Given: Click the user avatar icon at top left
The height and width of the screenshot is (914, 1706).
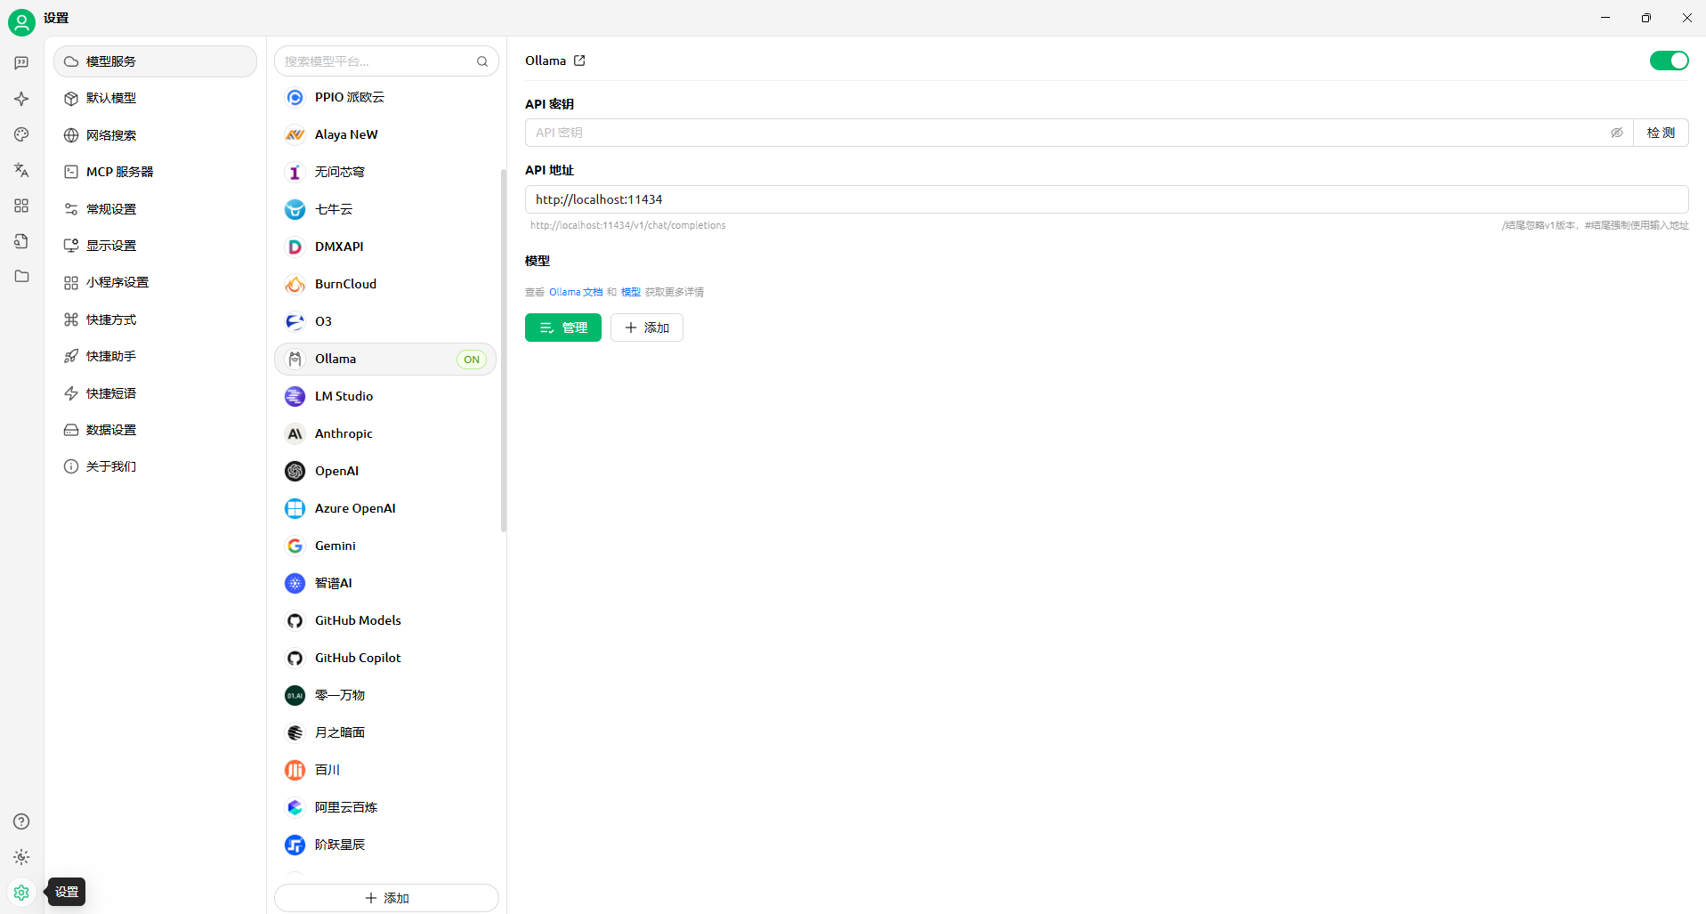Looking at the screenshot, I should click(x=21, y=21).
